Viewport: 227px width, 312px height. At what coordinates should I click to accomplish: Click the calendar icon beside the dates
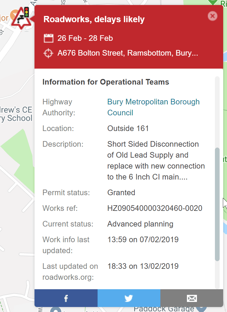pyautogui.click(x=48, y=38)
